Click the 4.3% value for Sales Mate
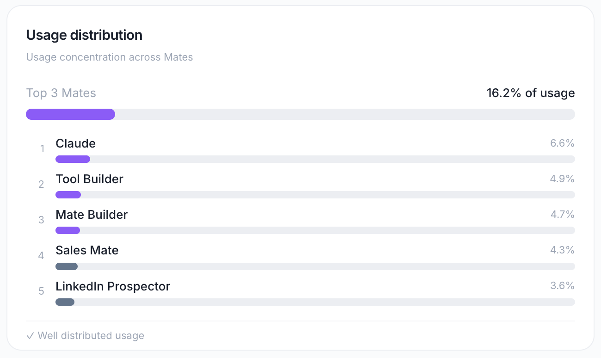The image size is (601, 358). 562,250
